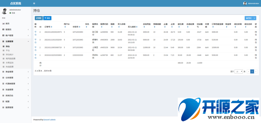Sort by 买入时间 column
Image resolution: width=261 pixels, height=123 pixels.
(137, 27)
